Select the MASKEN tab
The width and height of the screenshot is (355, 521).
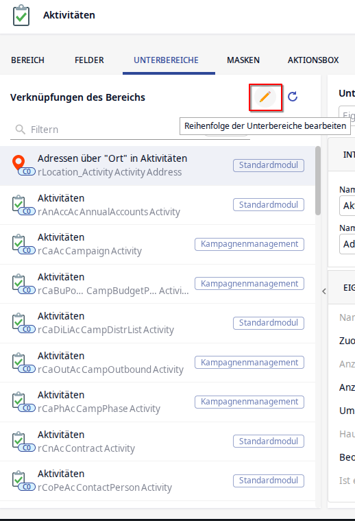(x=243, y=60)
